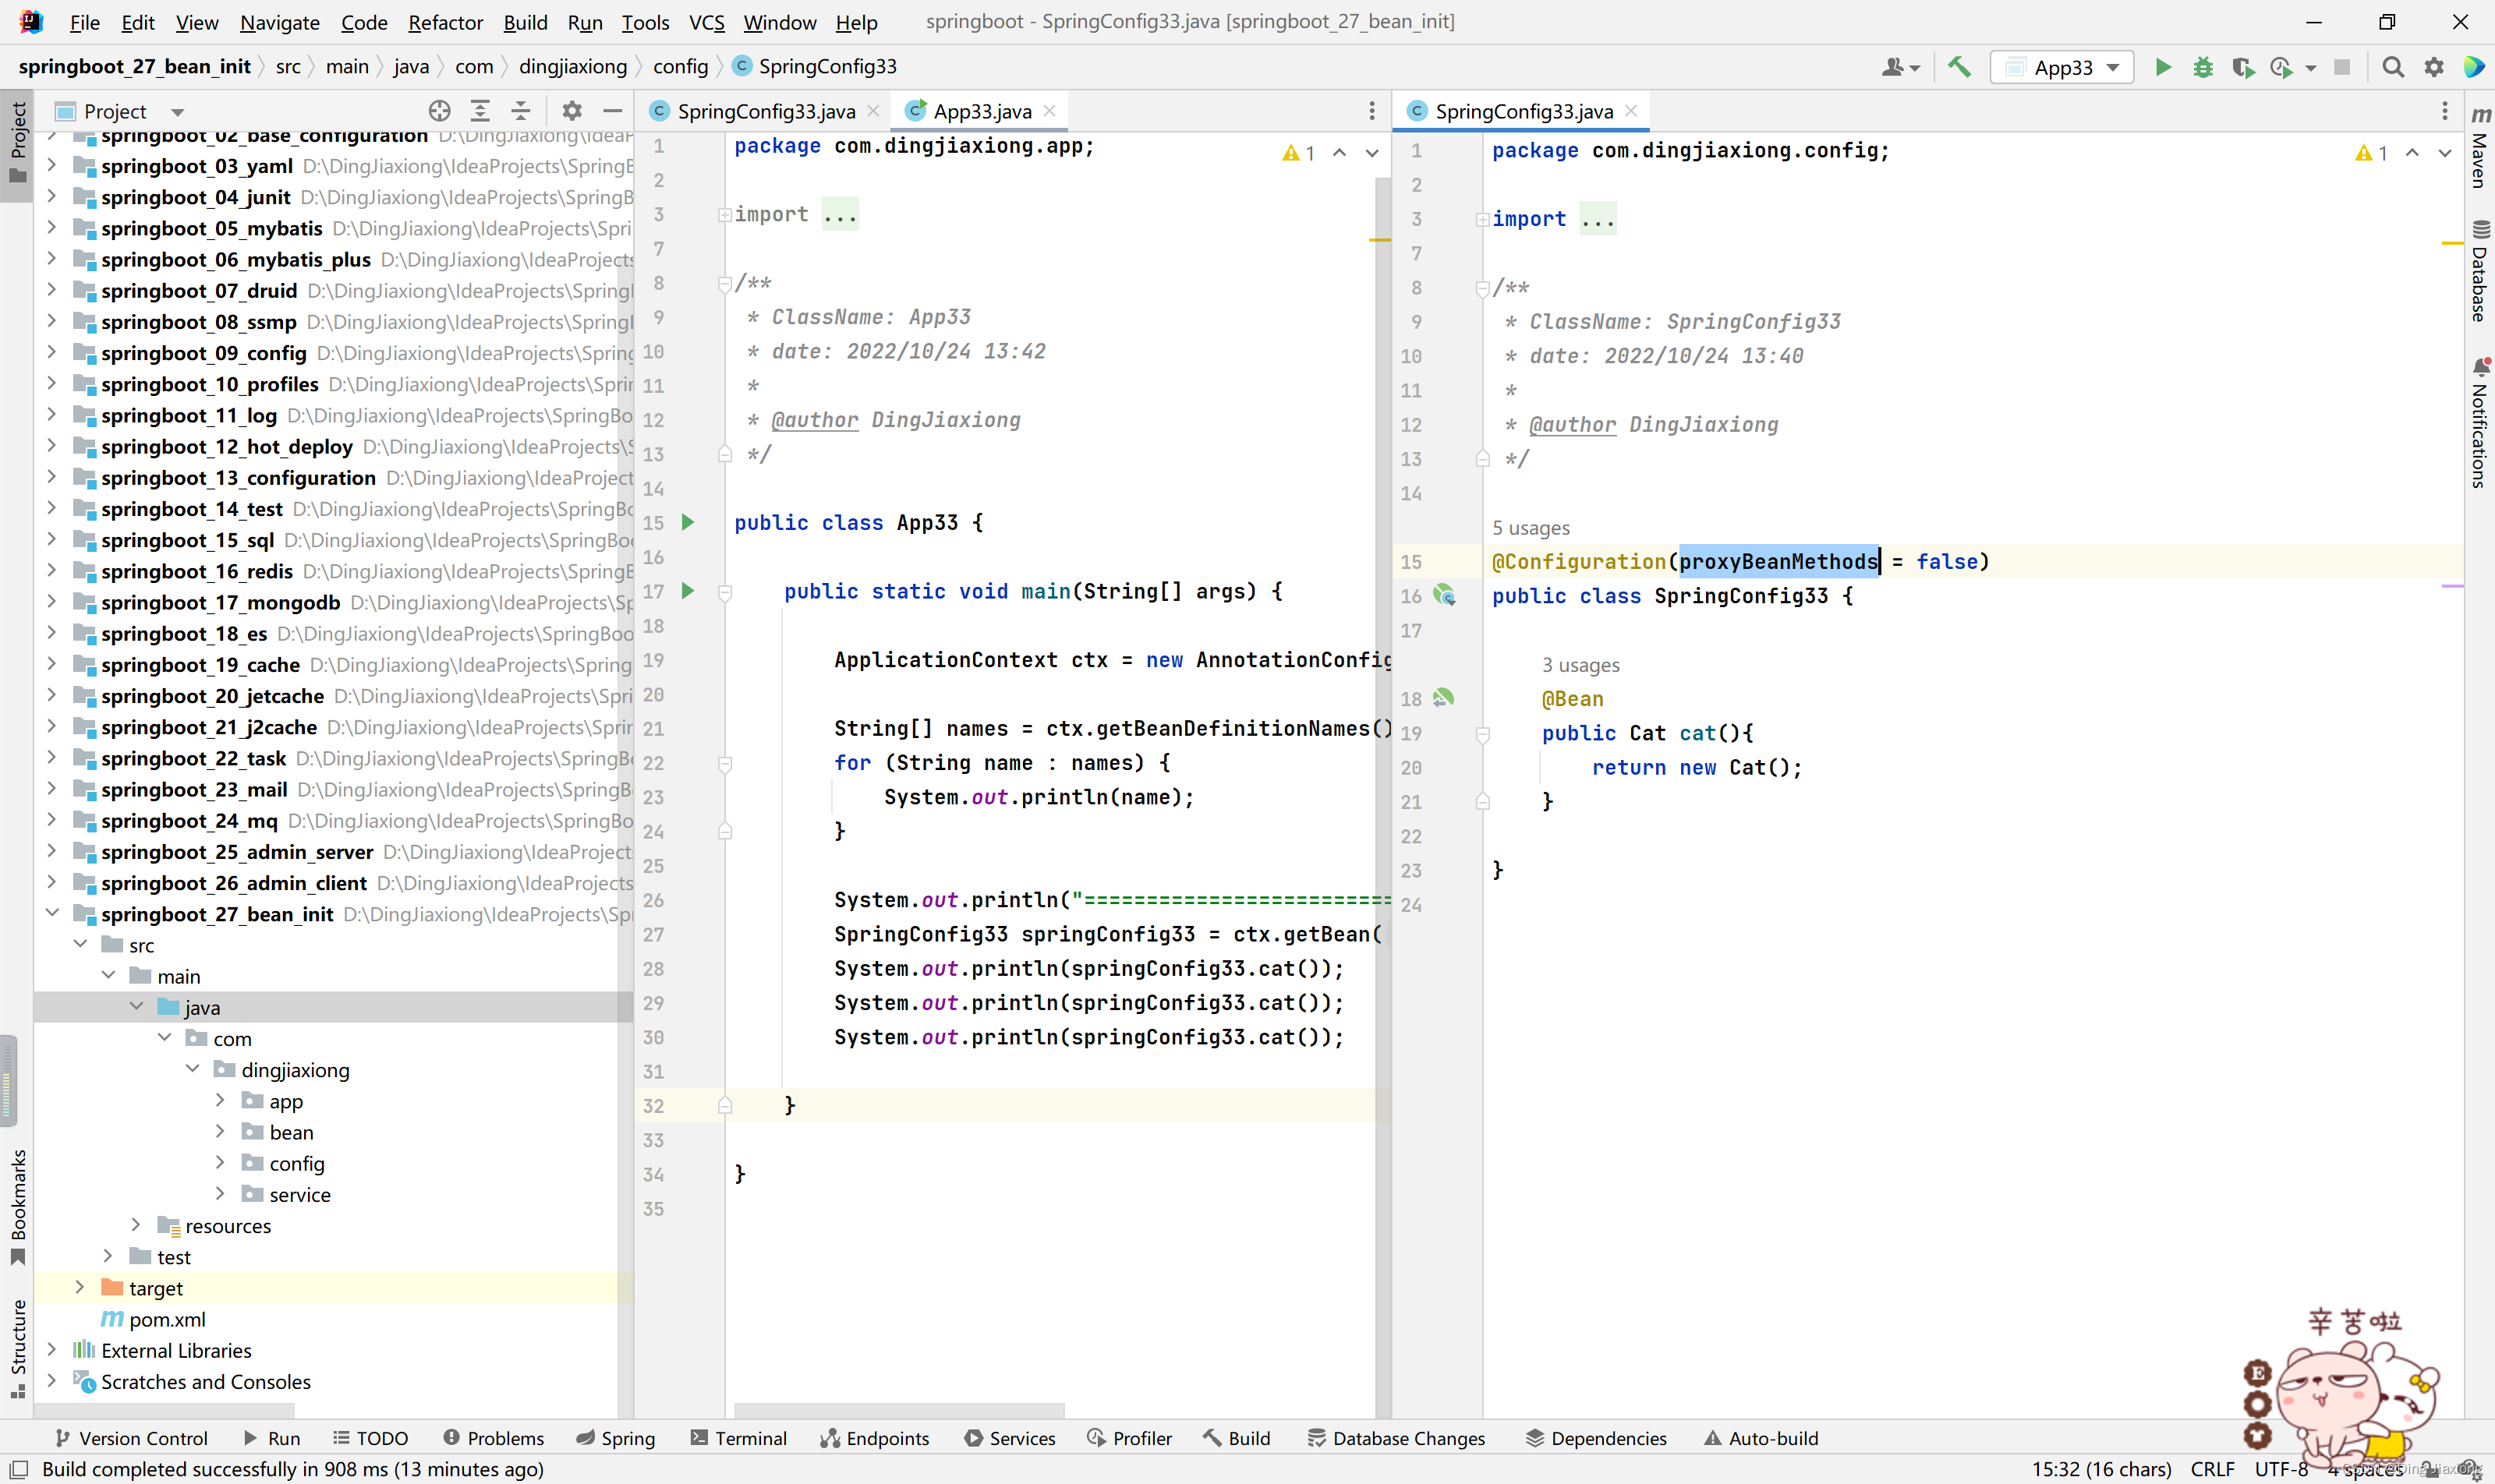Click Select Opened File target icon

[439, 111]
